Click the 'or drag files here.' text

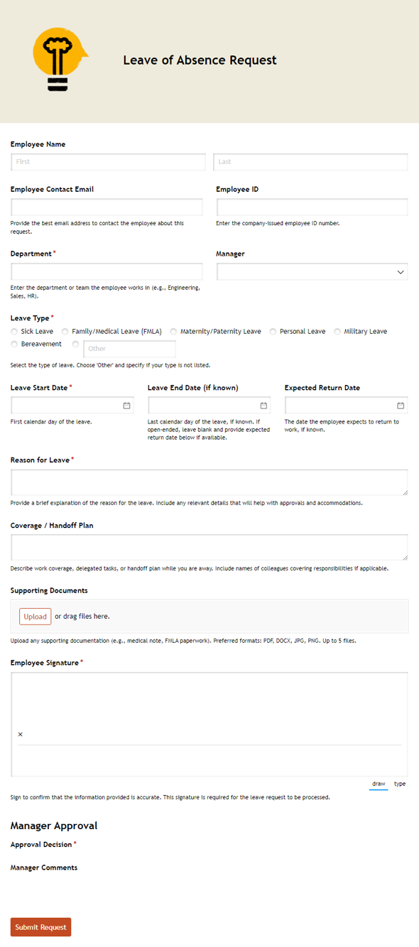[82, 617]
